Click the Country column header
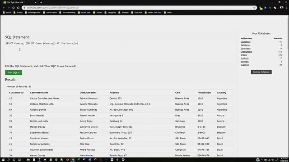This screenshot has width=289, height=162. point(221,93)
